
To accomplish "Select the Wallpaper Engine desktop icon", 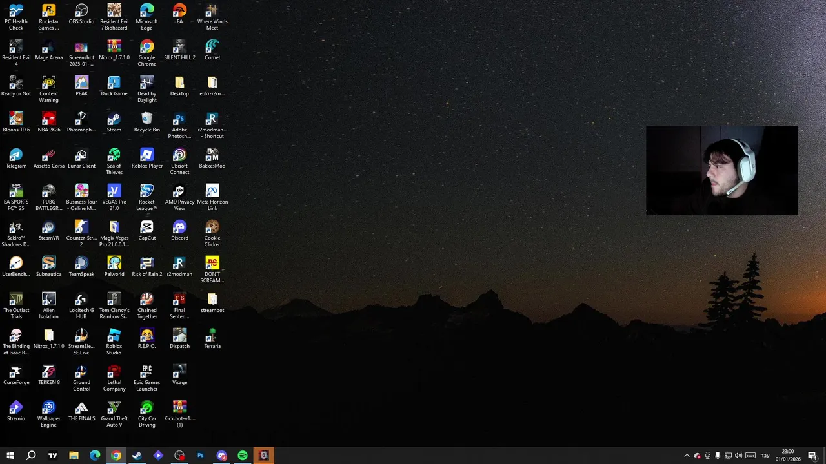I will [x=48, y=414].
